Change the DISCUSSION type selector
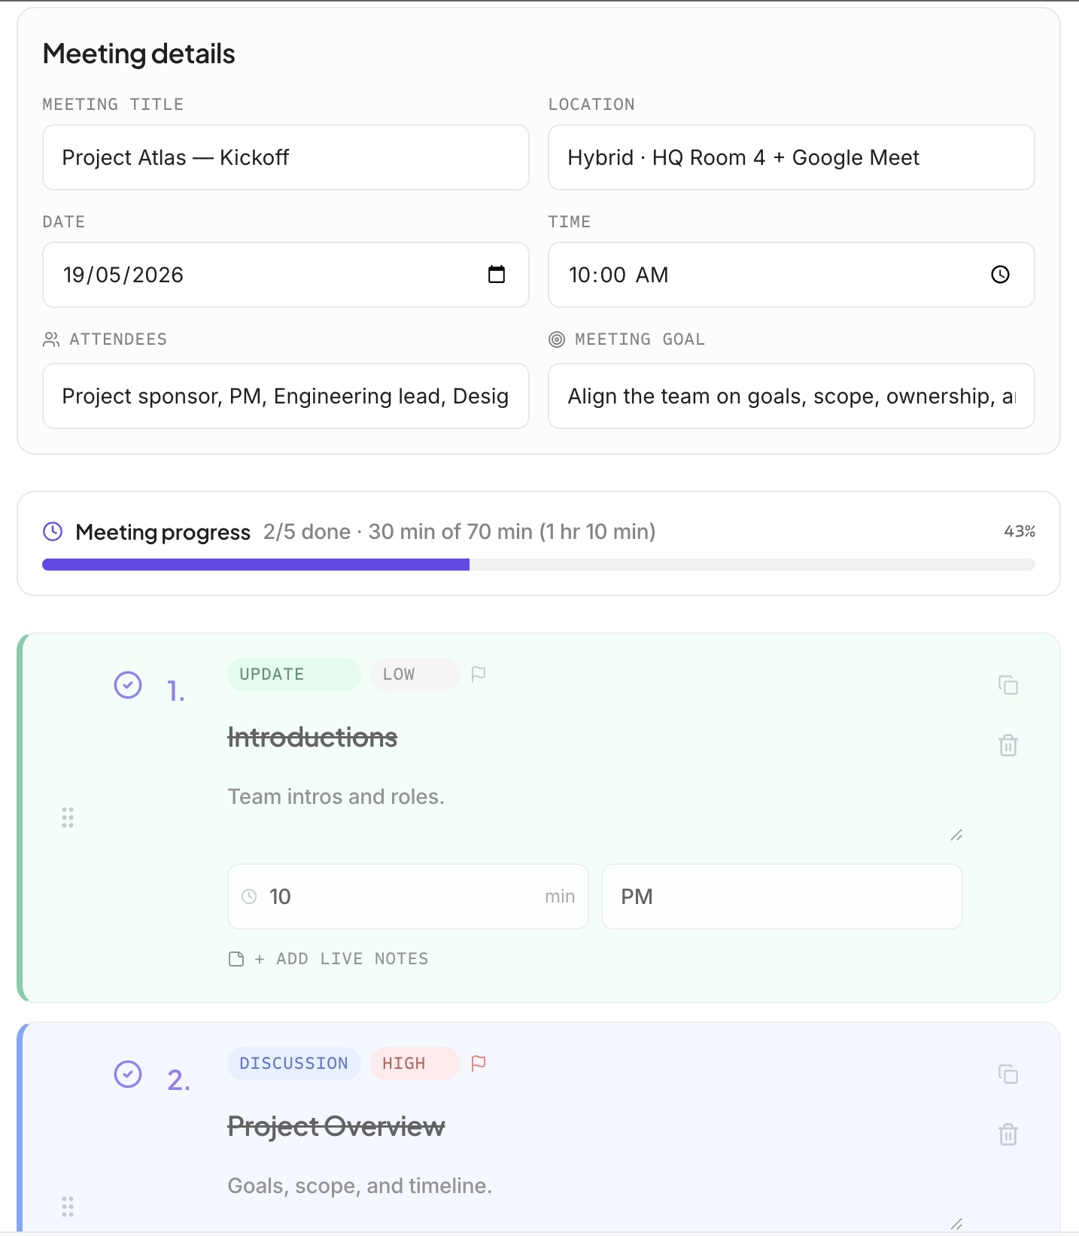The height and width of the screenshot is (1236, 1079). [x=294, y=1064]
